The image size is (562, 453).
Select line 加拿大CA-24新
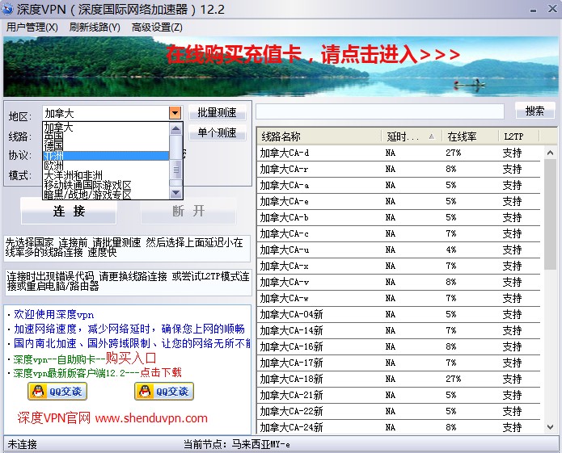click(399, 427)
